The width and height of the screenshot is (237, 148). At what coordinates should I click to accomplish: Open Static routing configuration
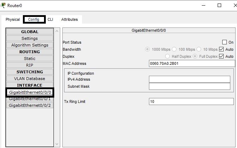(30, 58)
